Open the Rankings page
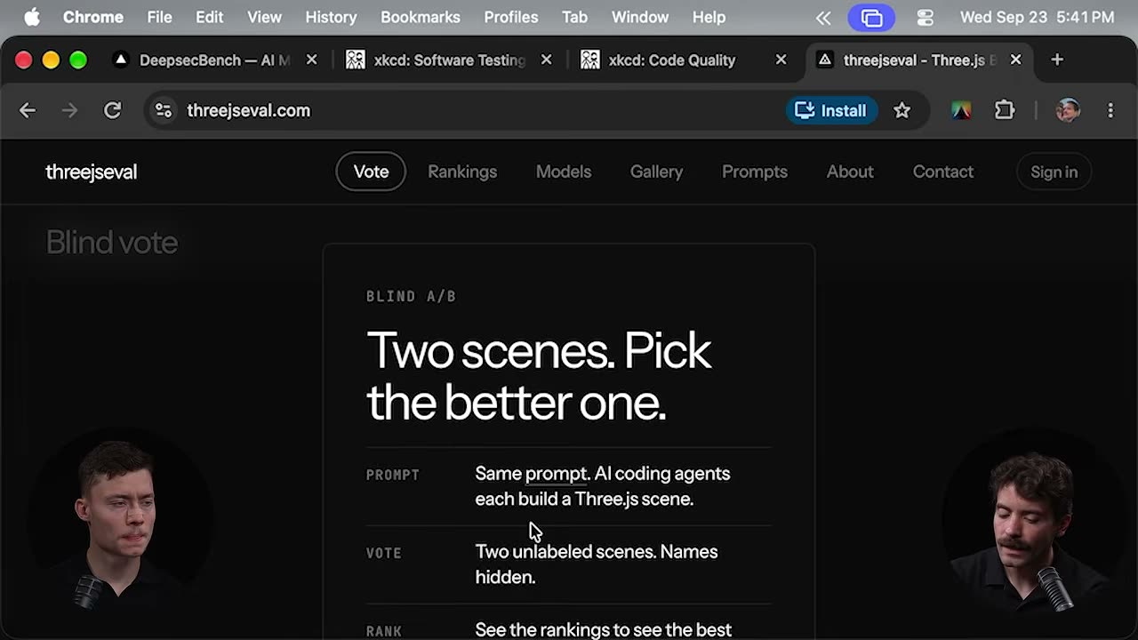 462,172
